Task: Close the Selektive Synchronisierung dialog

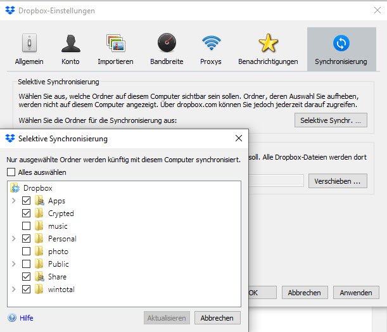Action: (x=239, y=138)
